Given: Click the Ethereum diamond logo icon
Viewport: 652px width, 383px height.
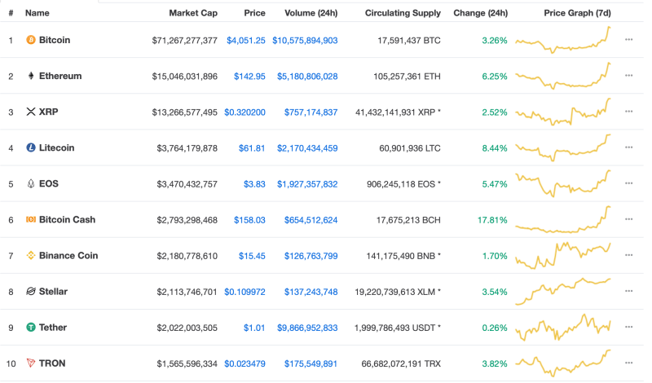Looking at the screenshot, I should click(x=31, y=76).
